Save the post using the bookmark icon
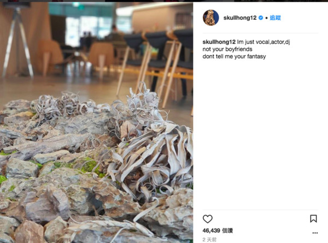The width and height of the screenshot is (328, 243). 313,218
